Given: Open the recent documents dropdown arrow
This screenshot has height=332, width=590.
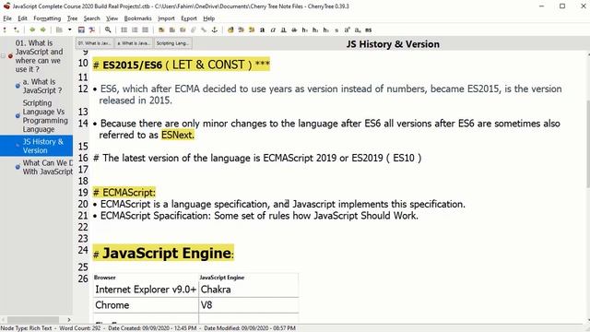Looking at the screenshot, I should 70,30.
